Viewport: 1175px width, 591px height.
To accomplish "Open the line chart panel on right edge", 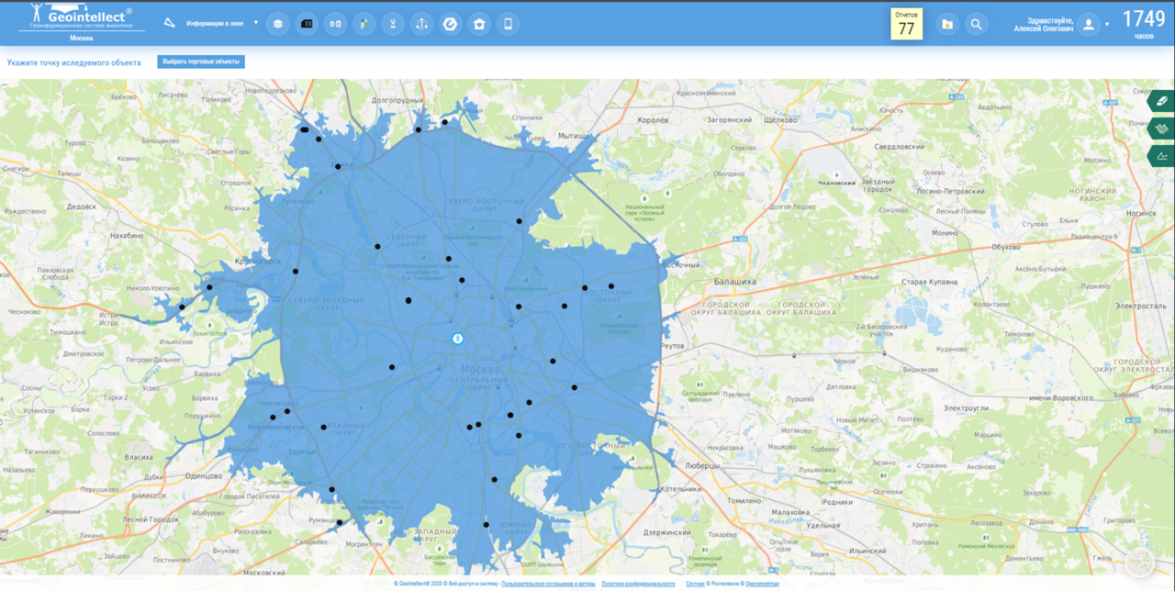I will click(1162, 156).
